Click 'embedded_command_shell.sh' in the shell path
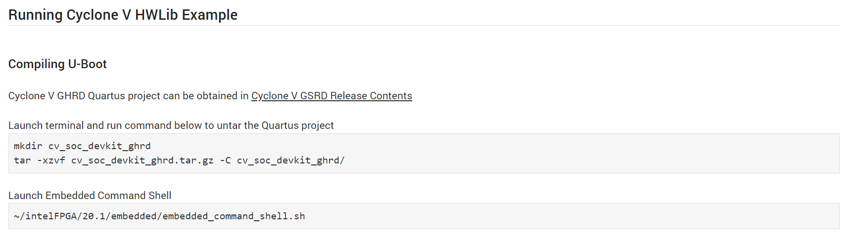 pyautogui.click(x=234, y=216)
